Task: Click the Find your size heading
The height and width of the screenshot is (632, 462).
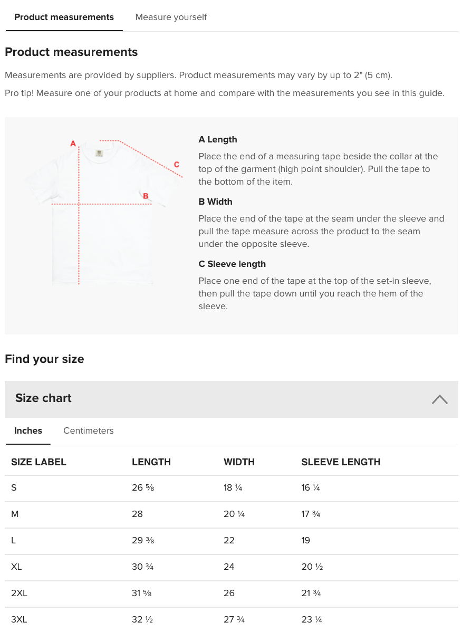Action: [44, 359]
